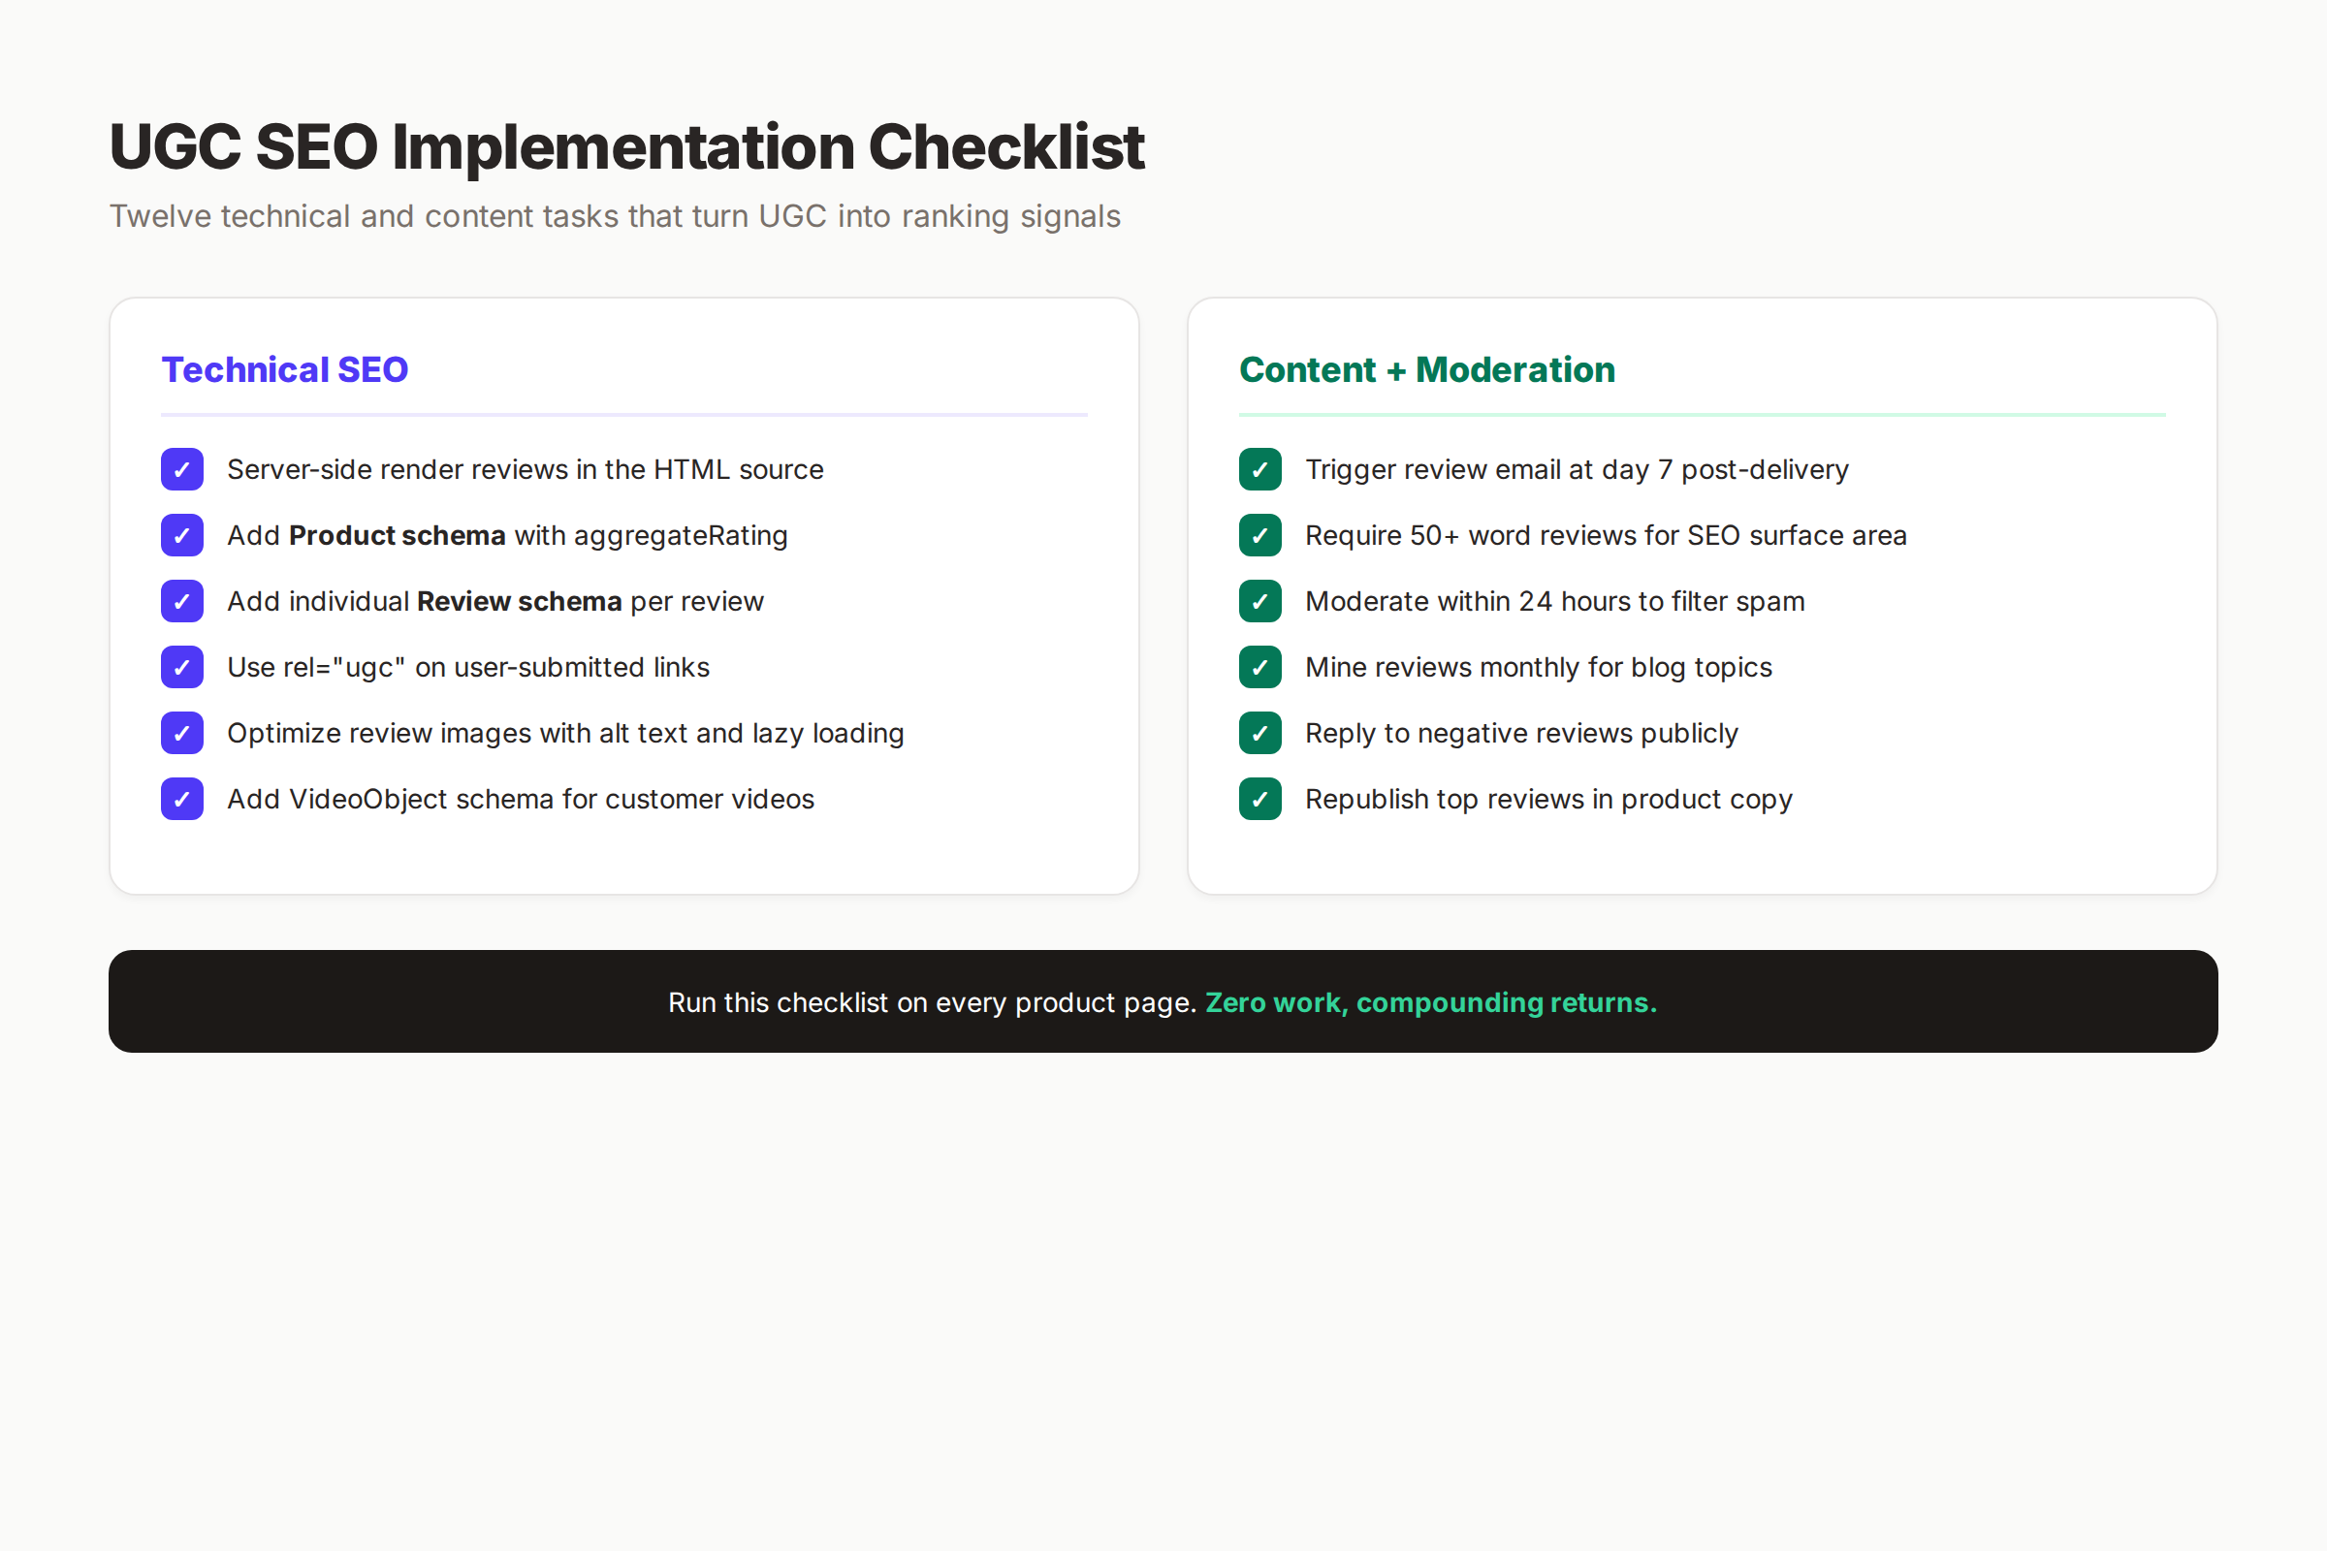Image resolution: width=2327 pixels, height=1551 pixels.
Task: Uncheck Server-side render reviews checkbox
Action: pos(182,470)
